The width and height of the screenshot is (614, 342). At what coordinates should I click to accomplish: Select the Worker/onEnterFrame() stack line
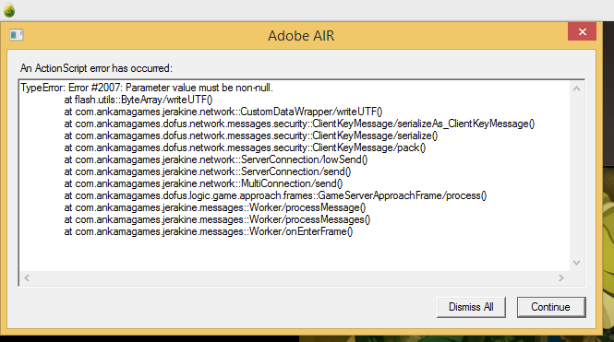pos(209,231)
